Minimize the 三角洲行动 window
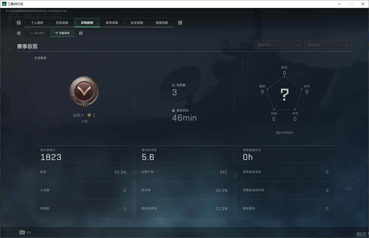The height and width of the screenshot is (238, 369). click(x=340, y=4)
